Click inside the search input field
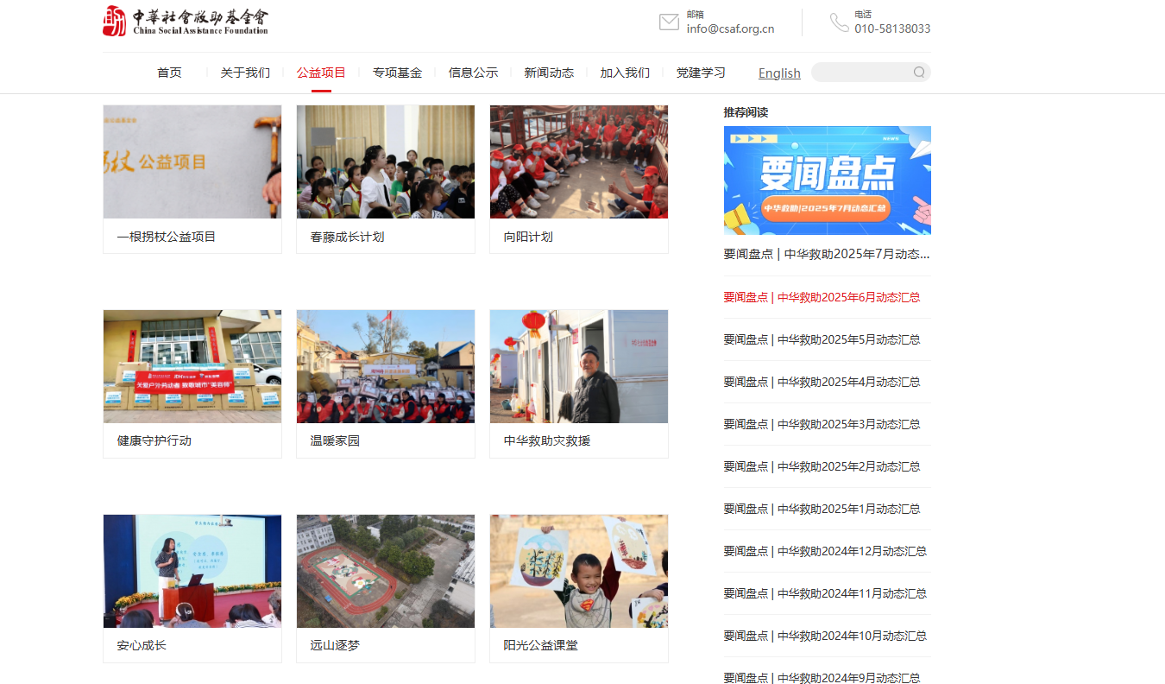This screenshot has width=1165, height=684. tap(860, 73)
